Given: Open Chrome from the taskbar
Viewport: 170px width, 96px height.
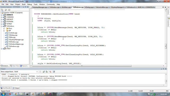Looking at the screenshot, I should coord(16,94).
